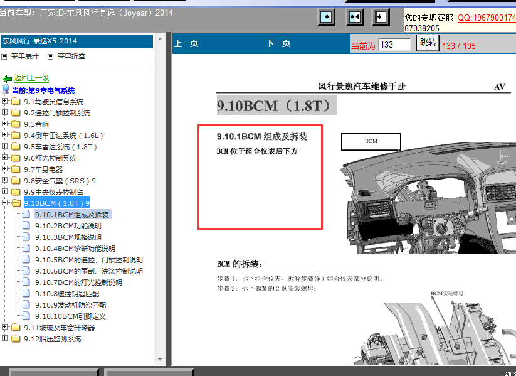This screenshot has height=376, width=516.
Task: Click the sidebar scroll-up arrow
Action: (161, 39)
